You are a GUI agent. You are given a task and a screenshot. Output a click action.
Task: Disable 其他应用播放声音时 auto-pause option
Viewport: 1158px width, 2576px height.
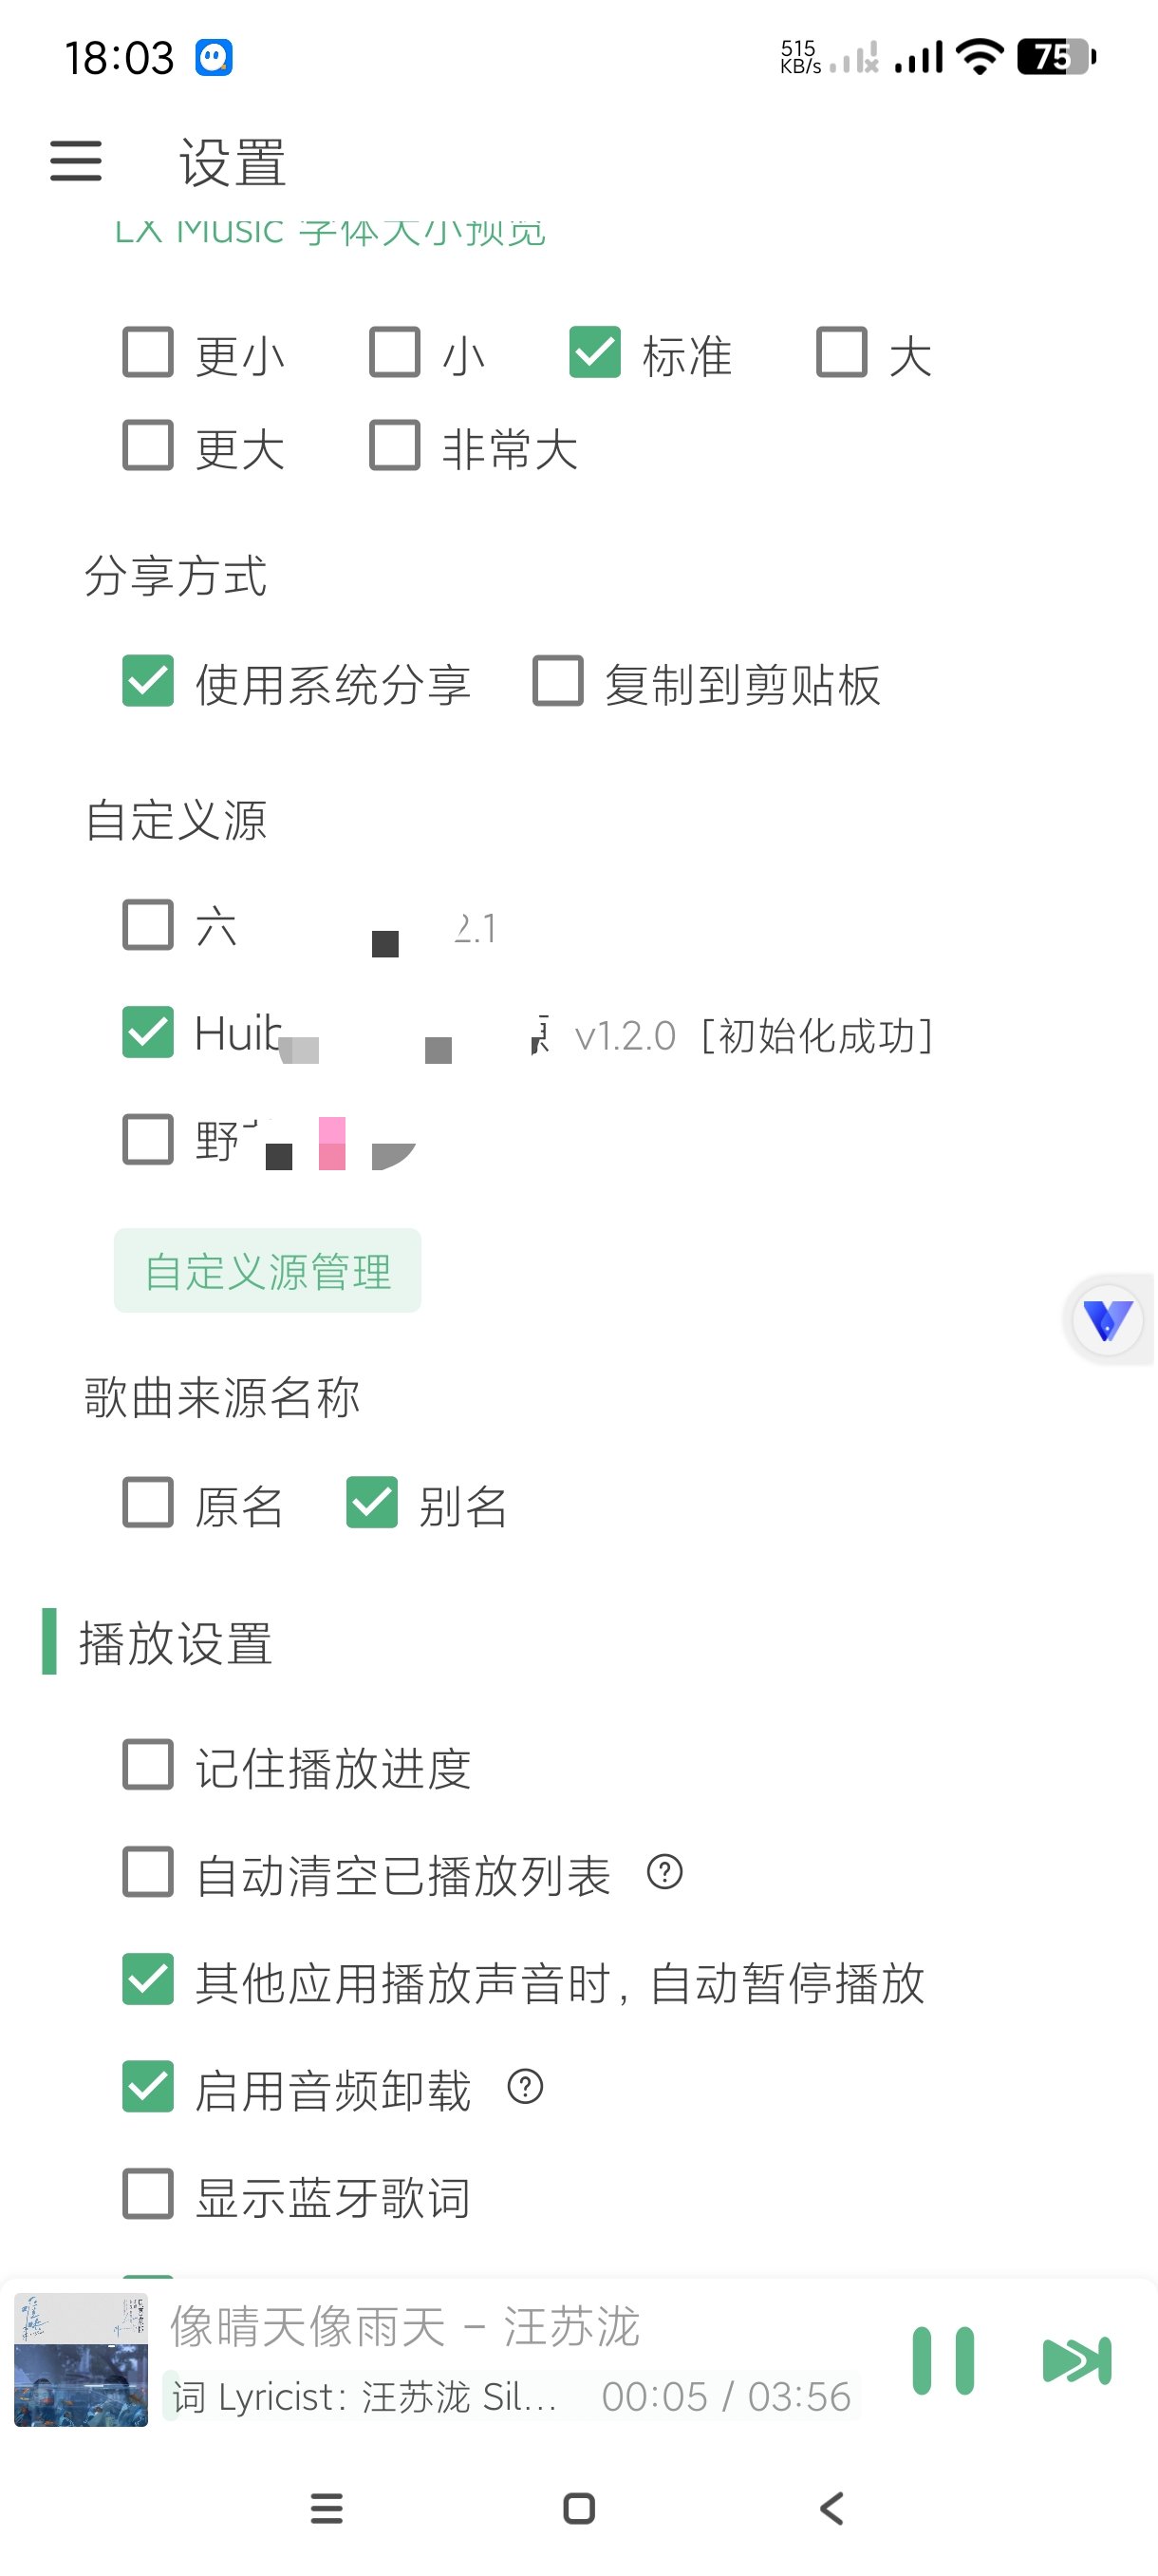pyautogui.click(x=148, y=1979)
